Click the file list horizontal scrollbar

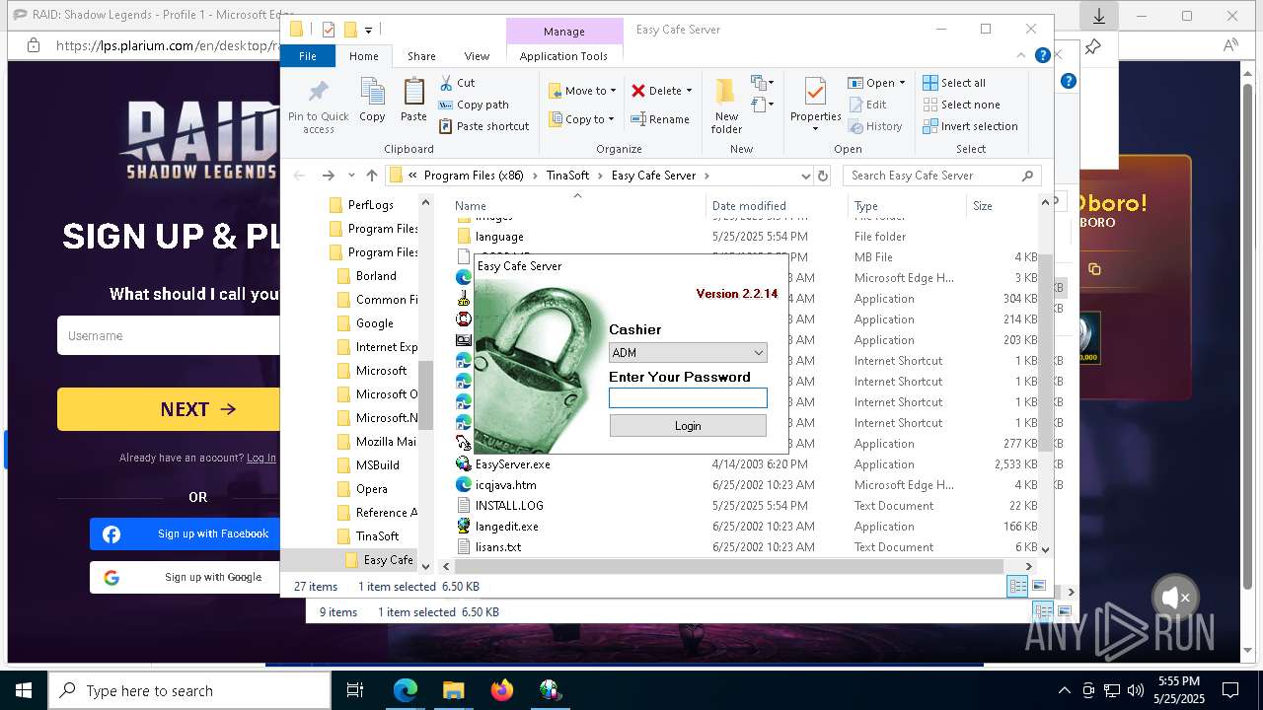(730, 566)
